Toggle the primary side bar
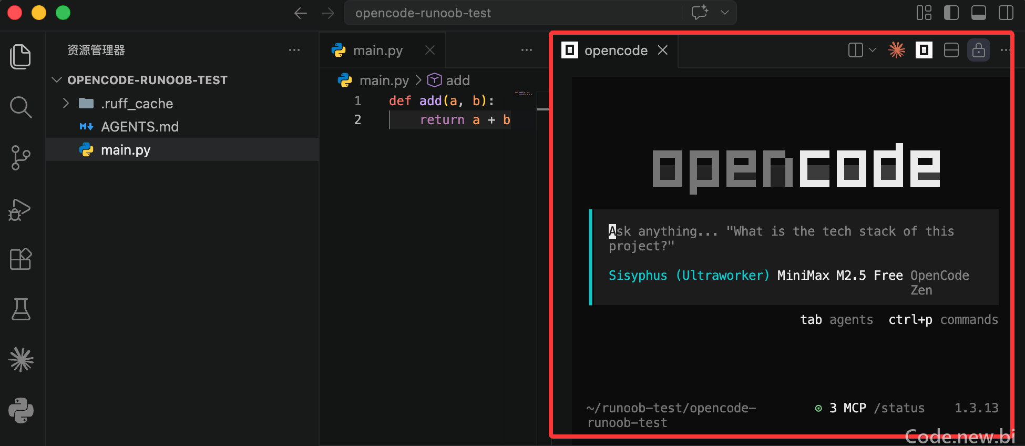This screenshot has height=446, width=1025. 951,13
